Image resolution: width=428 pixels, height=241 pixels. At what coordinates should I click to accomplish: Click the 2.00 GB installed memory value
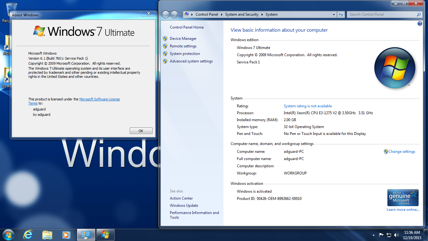tap(290, 120)
